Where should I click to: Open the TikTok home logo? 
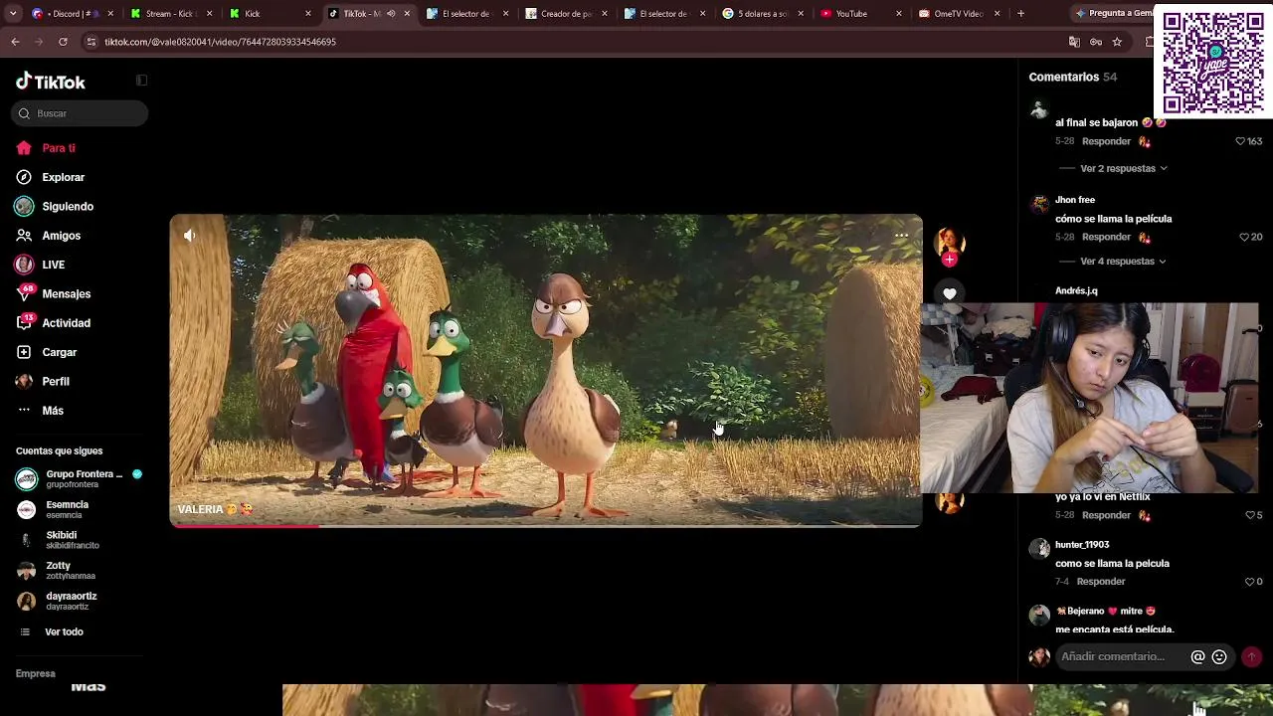(x=51, y=82)
